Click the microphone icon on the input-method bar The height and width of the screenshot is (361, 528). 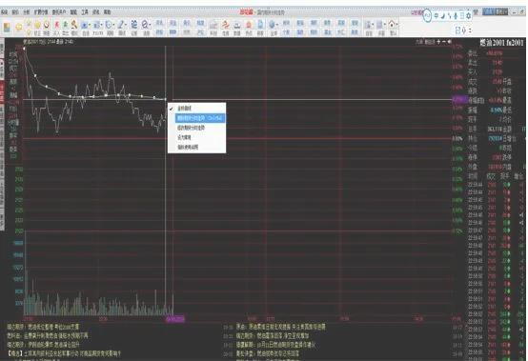coord(456,16)
